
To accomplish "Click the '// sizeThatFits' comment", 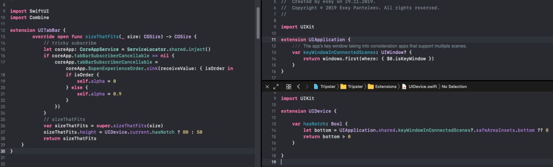I will [64, 119].
